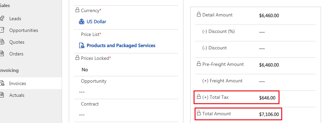Click the Orders sidebar icon
The height and width of the screenshot is (123, 322).
[2, 54]
